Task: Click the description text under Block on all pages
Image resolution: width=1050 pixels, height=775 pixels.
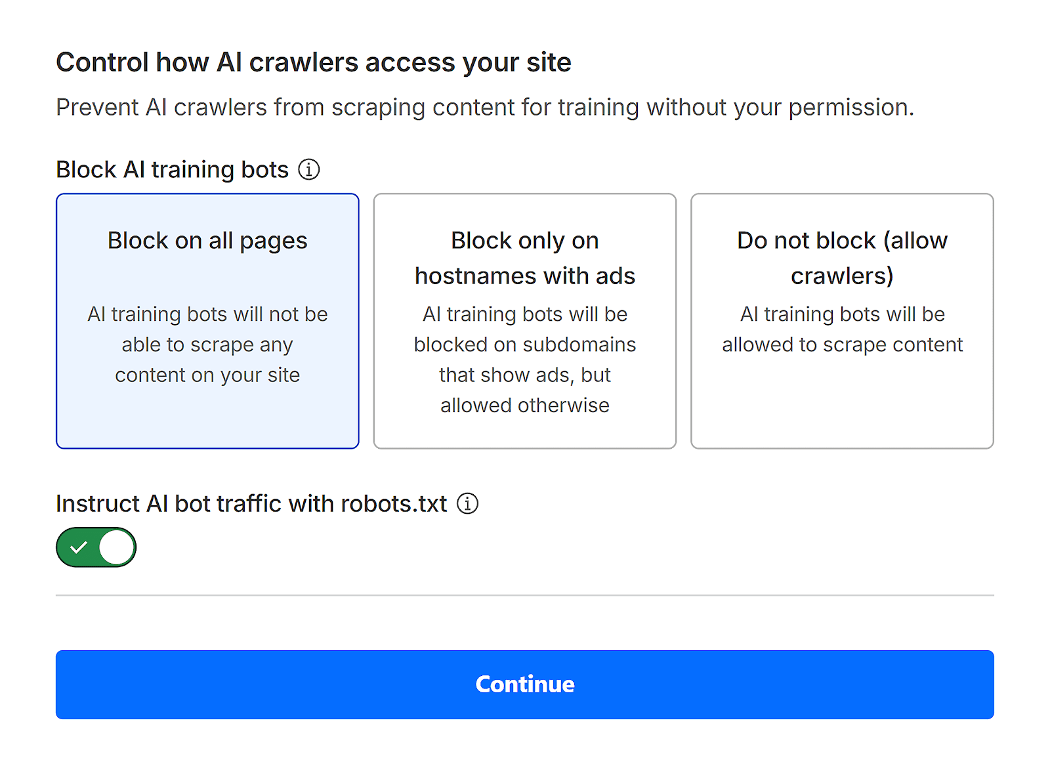Action: [207, 344]
